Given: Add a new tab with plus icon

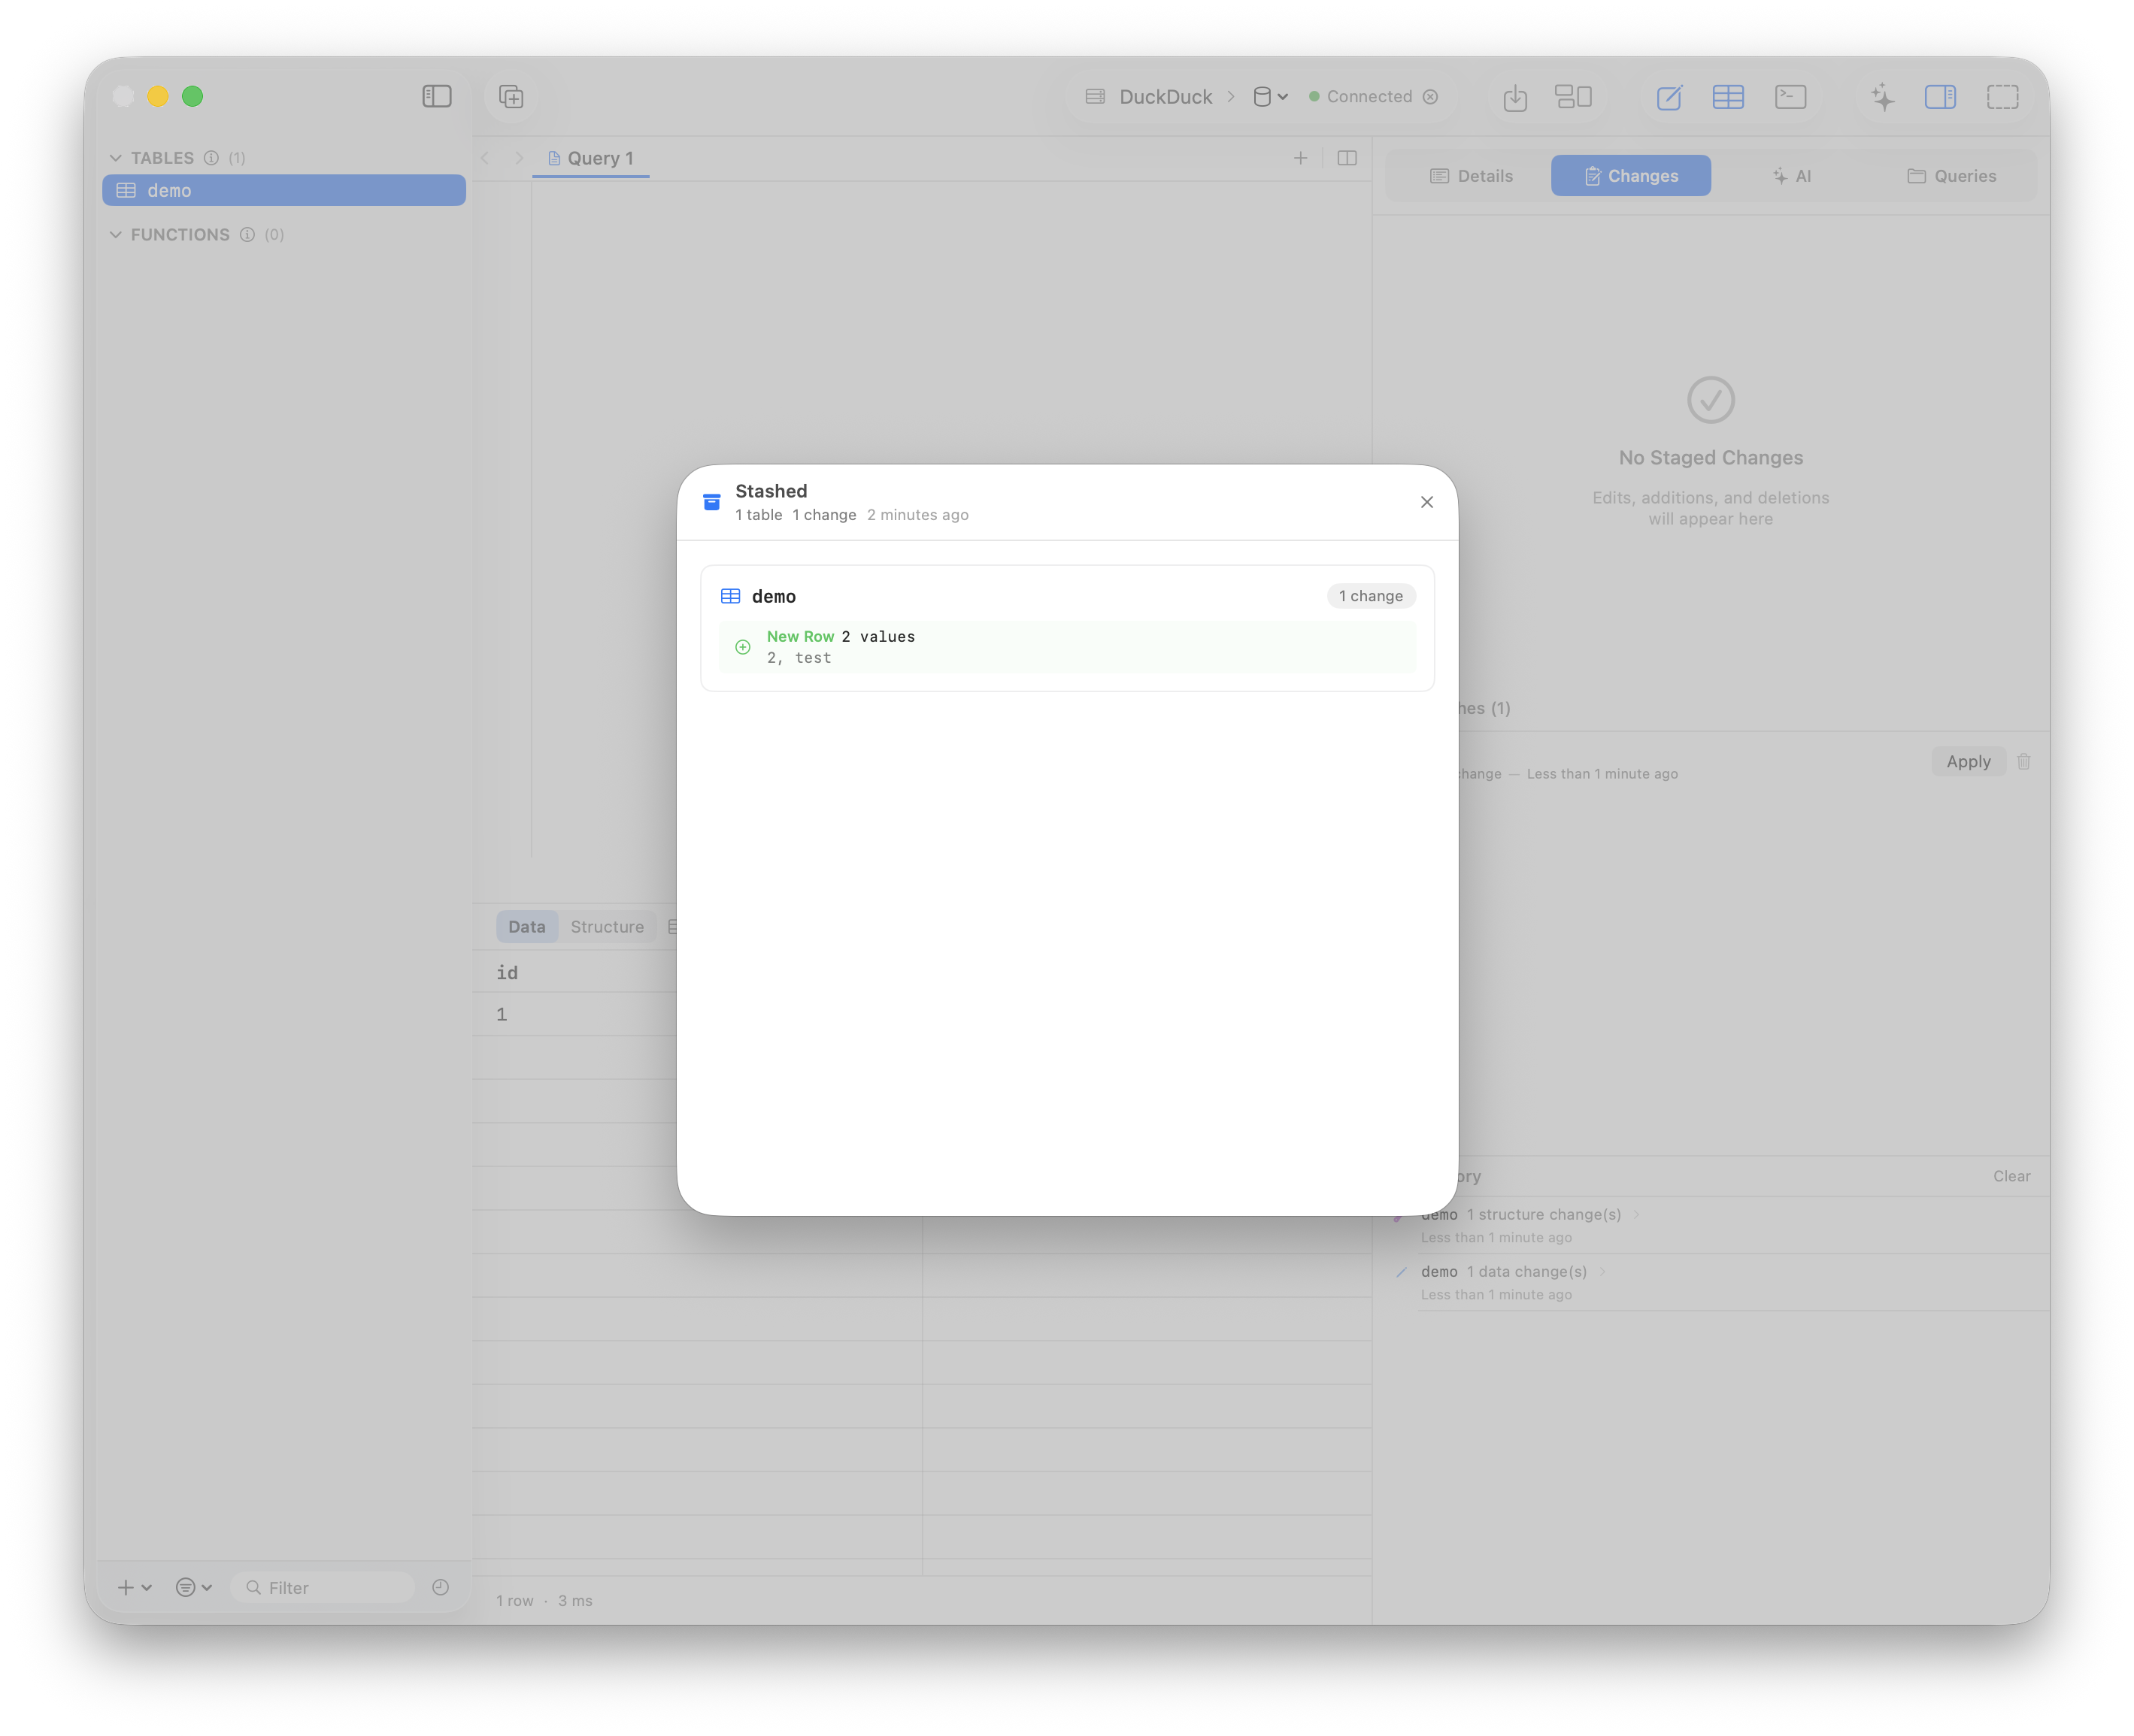Looking at the screenshot, I should click(x=1301, y=158).
